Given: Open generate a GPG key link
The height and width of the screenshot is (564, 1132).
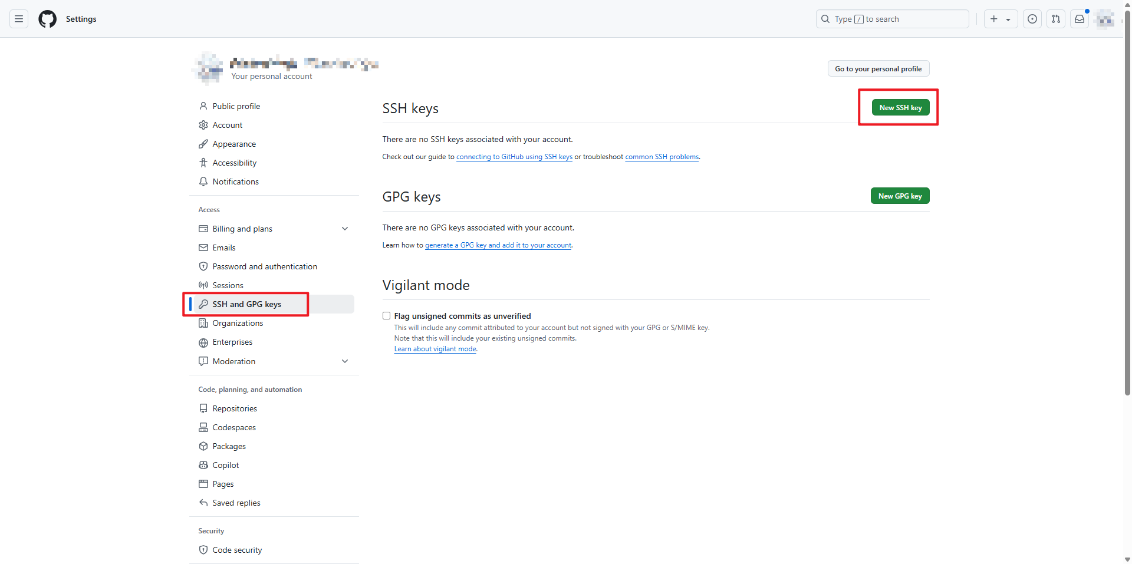Looking at the screenshot, I should [498, 245].
